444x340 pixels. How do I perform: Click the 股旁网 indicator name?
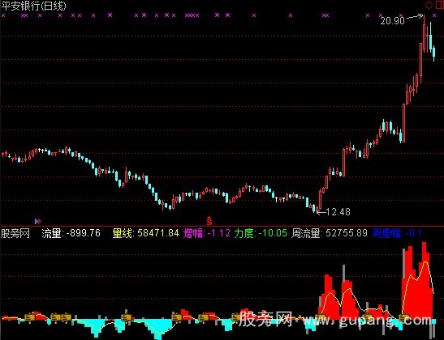(x=15, y=233)
